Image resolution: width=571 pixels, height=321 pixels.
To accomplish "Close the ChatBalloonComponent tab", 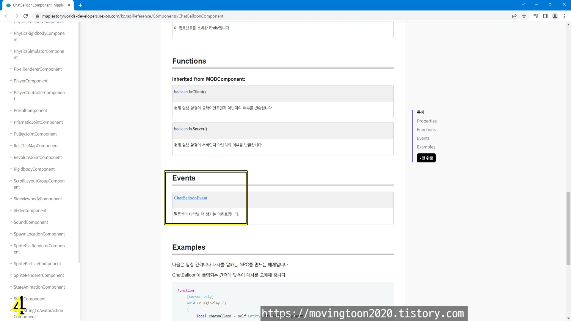I will coord(69,5).
